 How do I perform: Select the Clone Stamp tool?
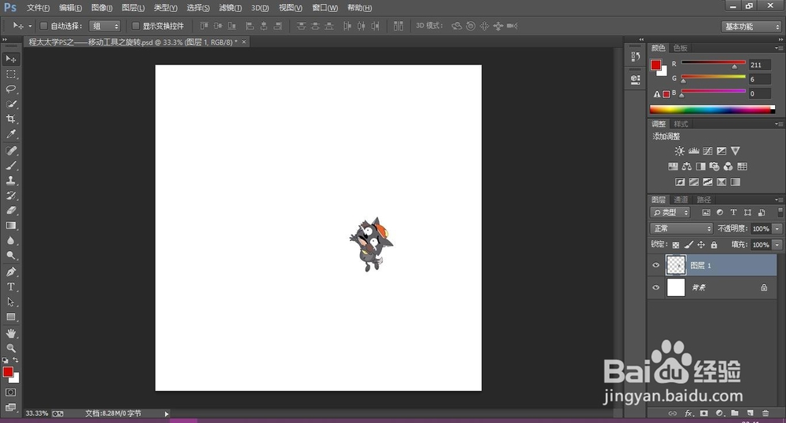pyautogui.click(x=10, y=181)
